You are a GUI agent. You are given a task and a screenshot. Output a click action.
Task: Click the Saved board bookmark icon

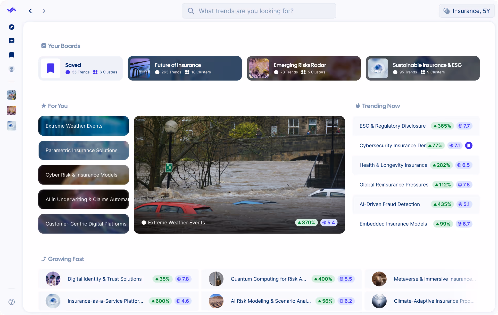(51, 68)
